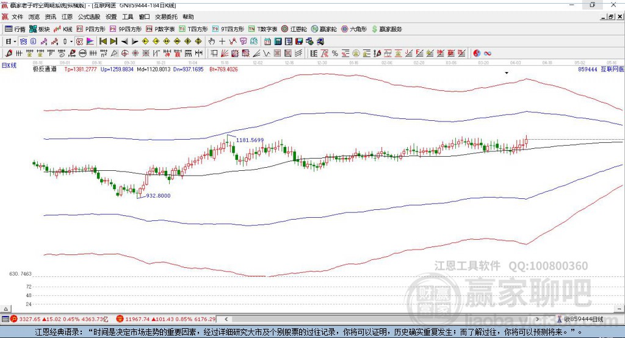Toggle the colored flag chart icon
625x338 pixels.
coord(90,41)
